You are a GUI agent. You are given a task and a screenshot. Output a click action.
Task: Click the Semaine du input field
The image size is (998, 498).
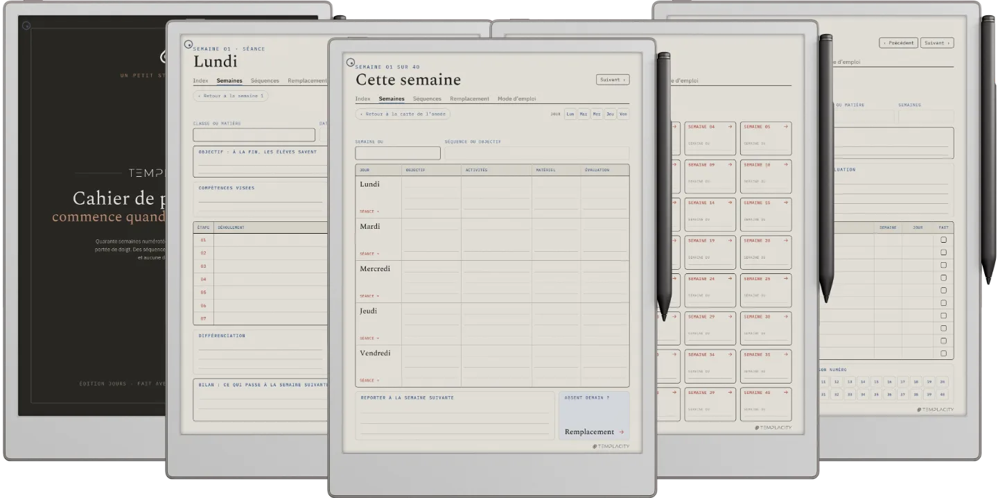(398, 153)
